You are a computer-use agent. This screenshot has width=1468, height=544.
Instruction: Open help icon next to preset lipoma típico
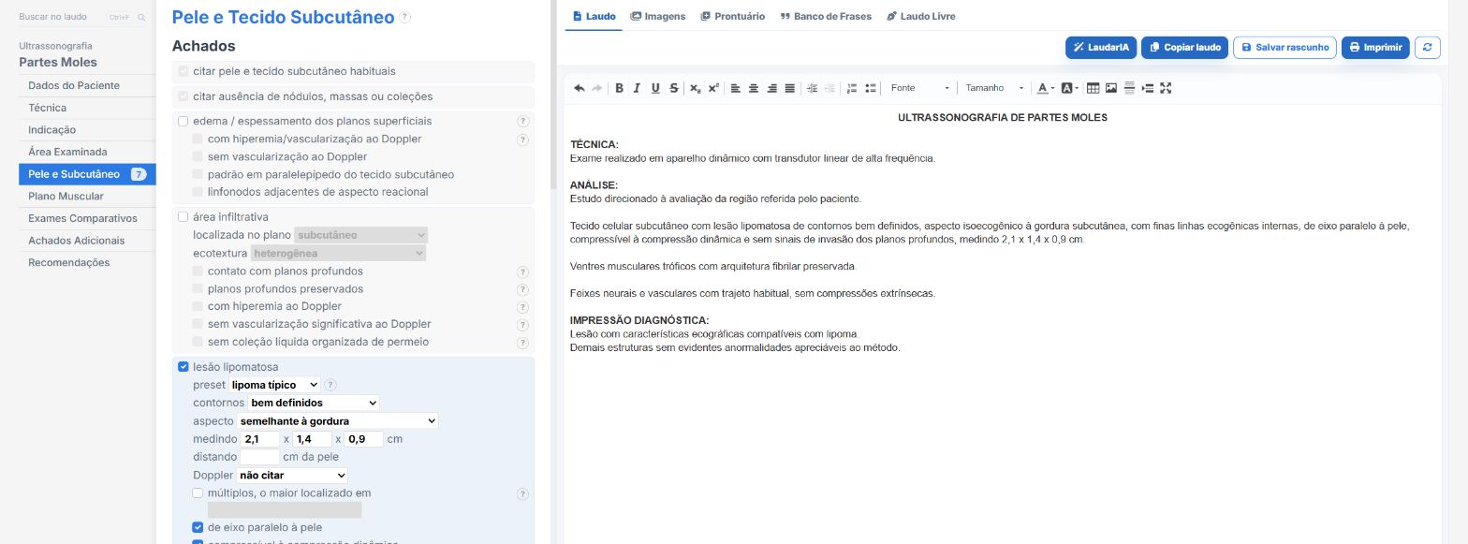[330, 385]
